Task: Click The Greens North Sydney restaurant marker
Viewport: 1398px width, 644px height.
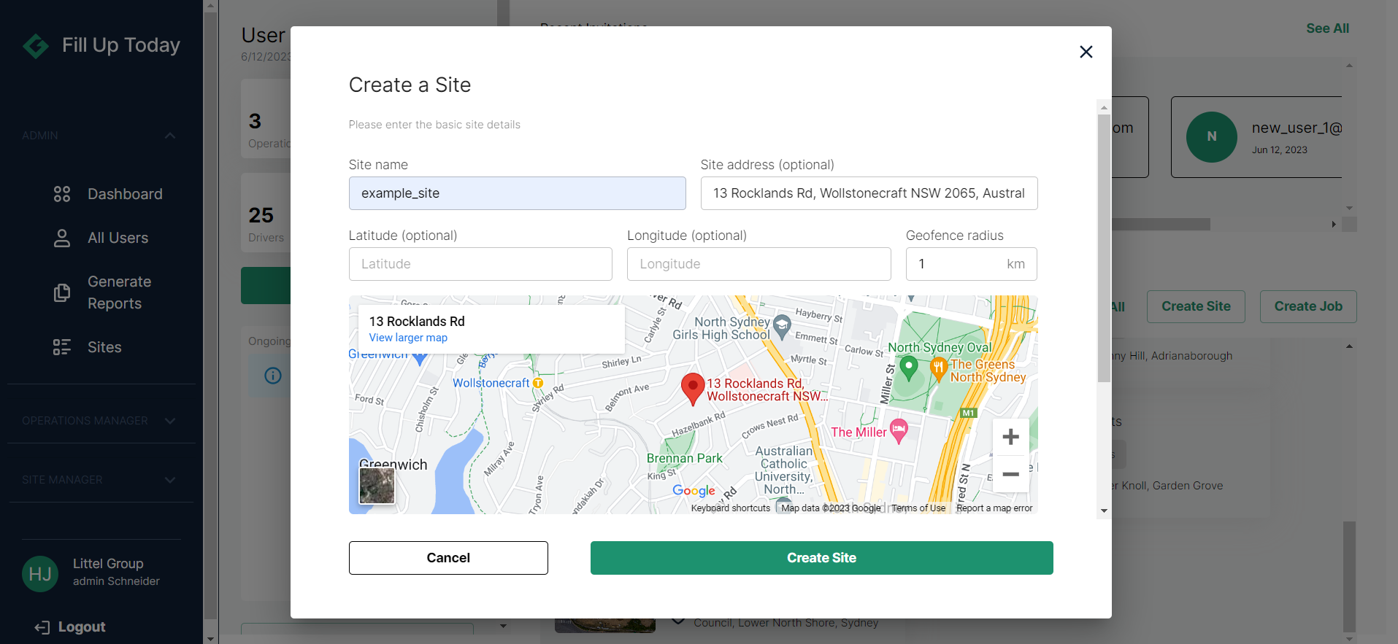Action: (x=938, y=370)
